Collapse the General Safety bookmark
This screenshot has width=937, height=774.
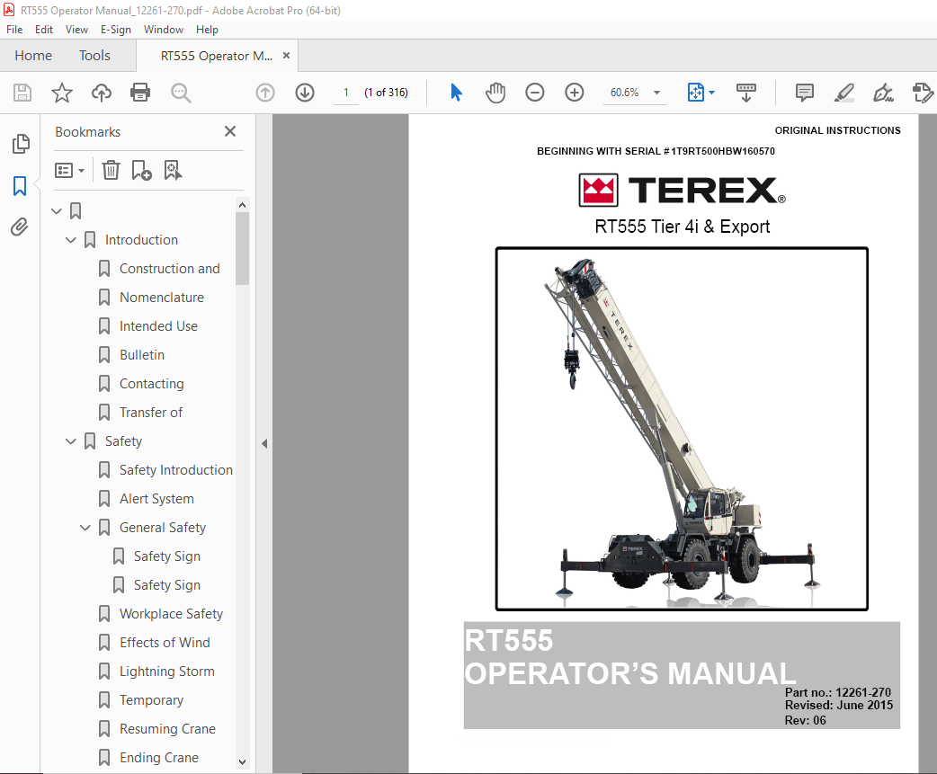point(85,527)
